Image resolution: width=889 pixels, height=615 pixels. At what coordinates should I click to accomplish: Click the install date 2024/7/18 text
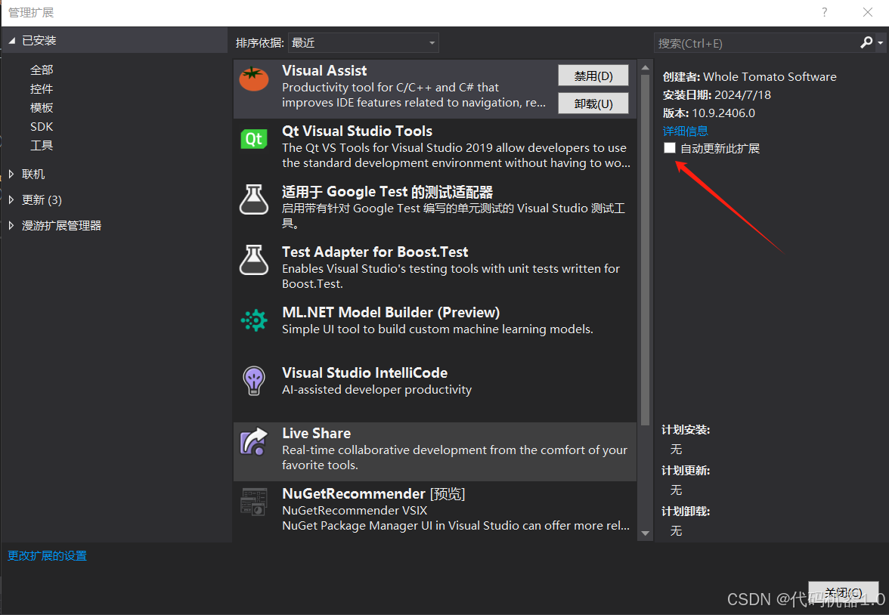[x=742, y=94]
